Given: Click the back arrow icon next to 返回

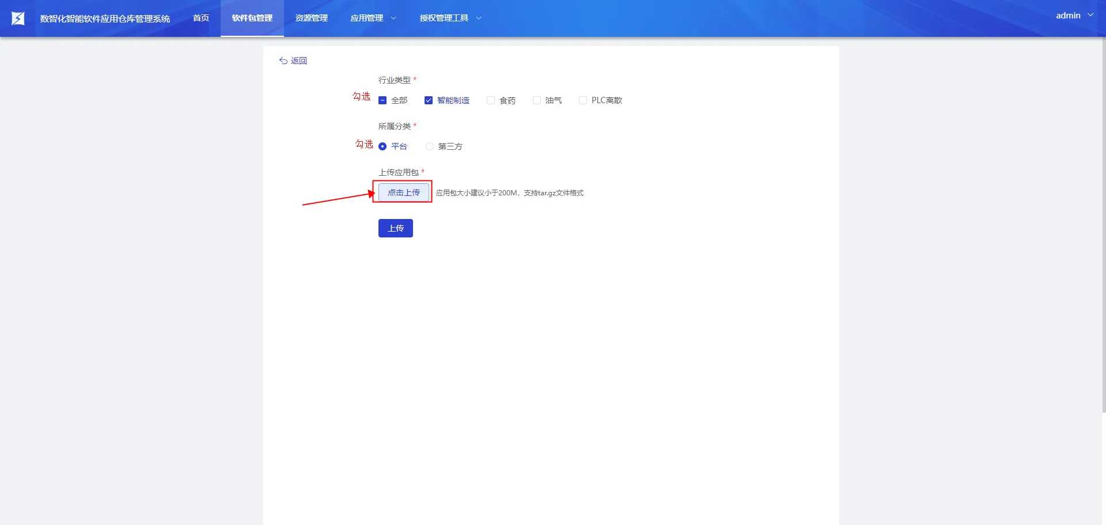Looking at the screenshot, I should 283,61.
